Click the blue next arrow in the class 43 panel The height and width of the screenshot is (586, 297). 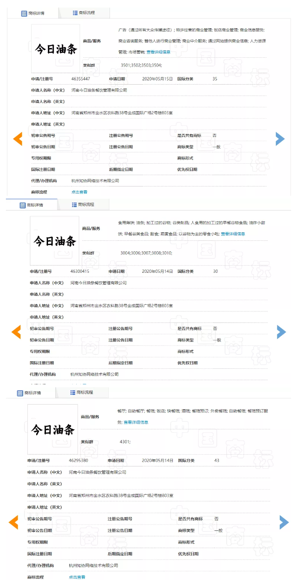284,522
